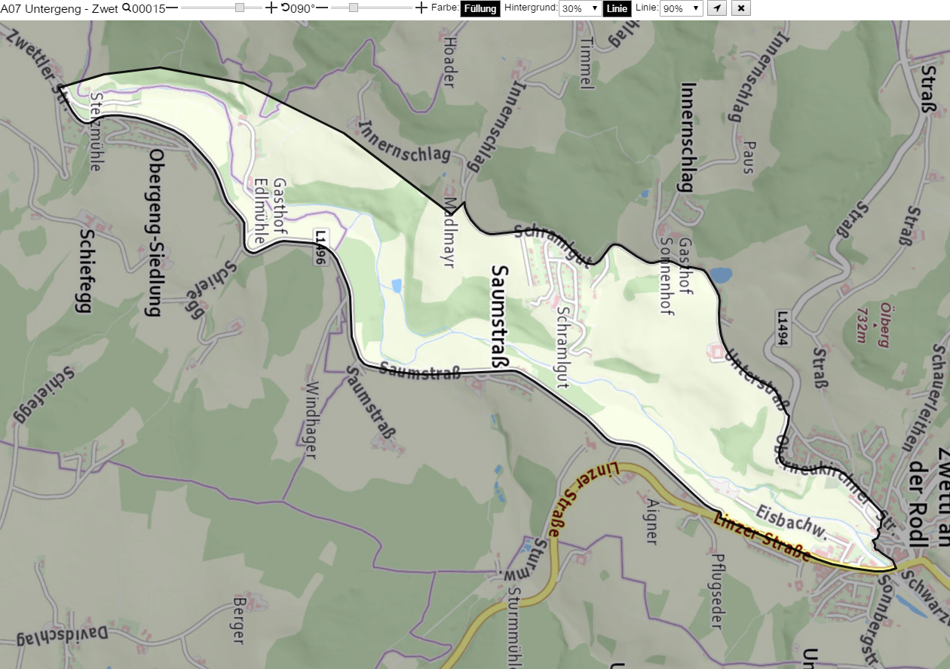Click the rotation slider handle
The image size is (950, 669).
pos(354,8)
